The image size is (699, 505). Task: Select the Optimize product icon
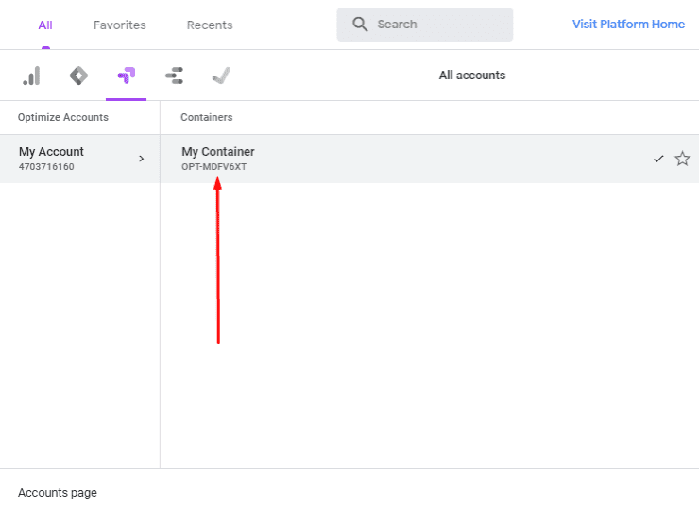click(x=127, y=76)
